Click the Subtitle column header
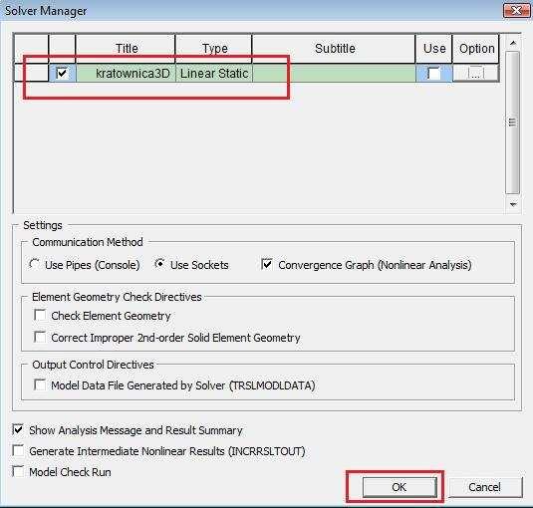 point(334,49)
